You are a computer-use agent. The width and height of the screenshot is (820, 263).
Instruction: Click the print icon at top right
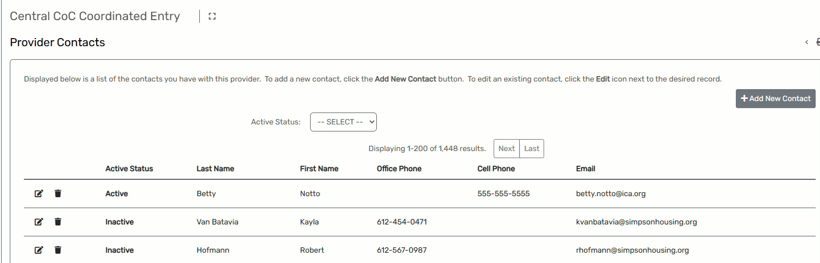(817, 42)
